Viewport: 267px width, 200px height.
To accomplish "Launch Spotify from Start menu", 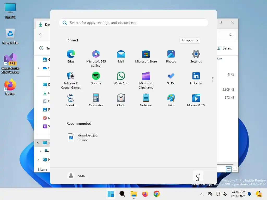I will [x=96, y=78].
